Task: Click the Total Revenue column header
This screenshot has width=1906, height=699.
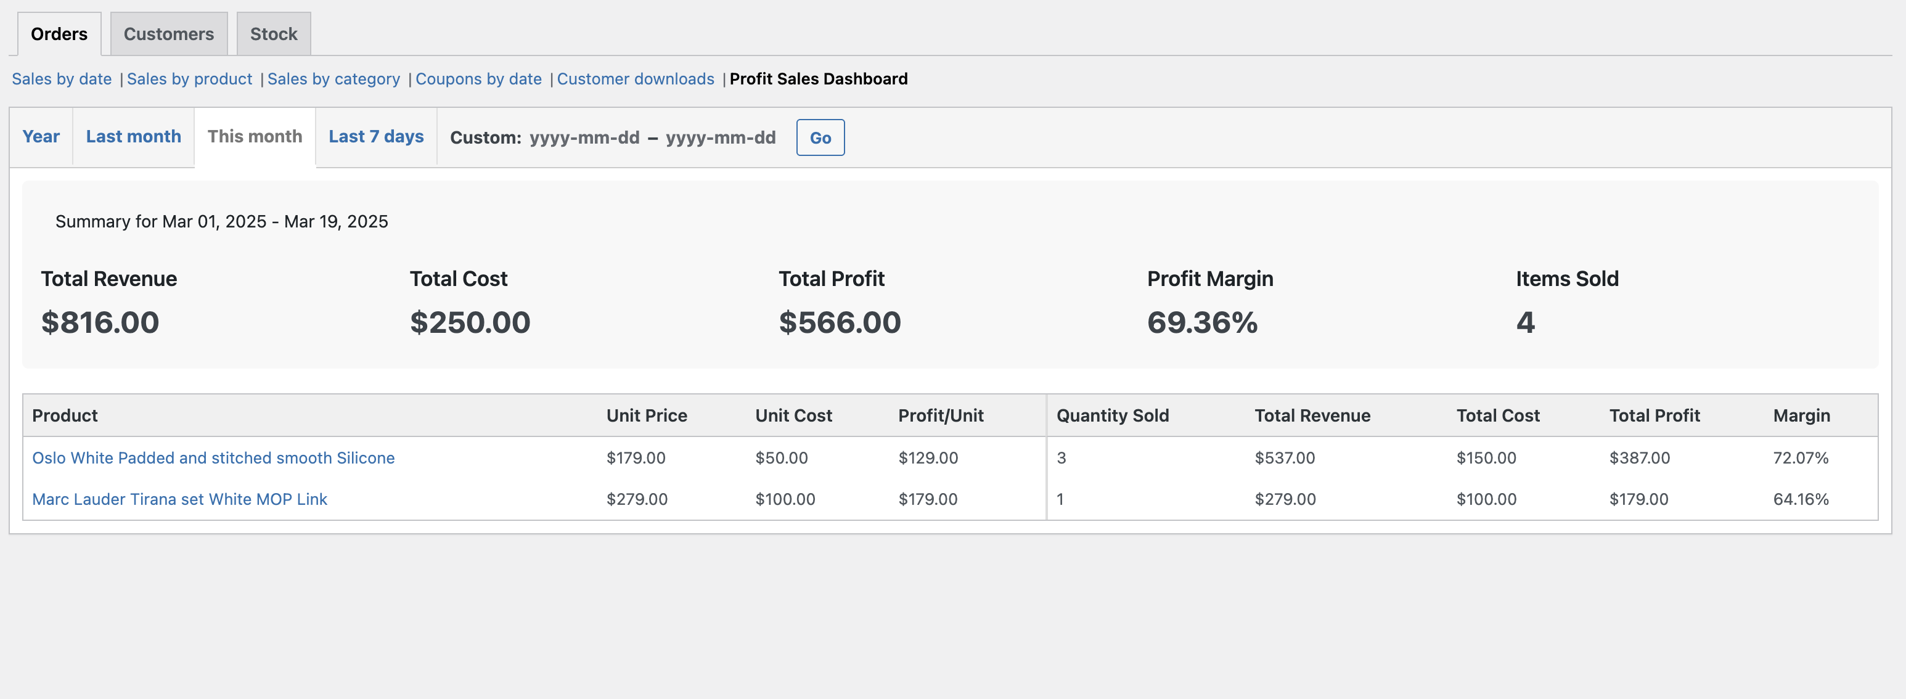Action: [x=1312, y=415]
